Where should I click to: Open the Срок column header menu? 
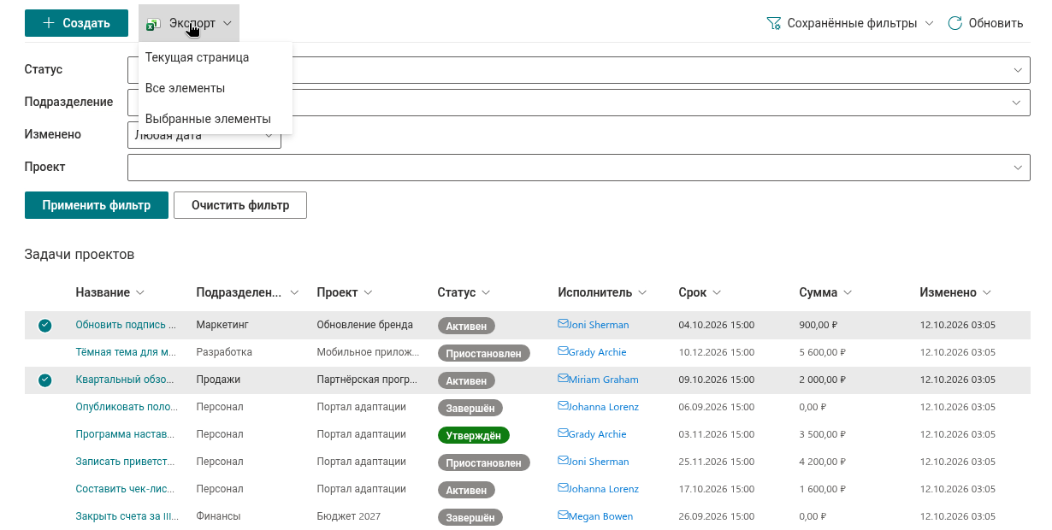click(x=717, y=292)
